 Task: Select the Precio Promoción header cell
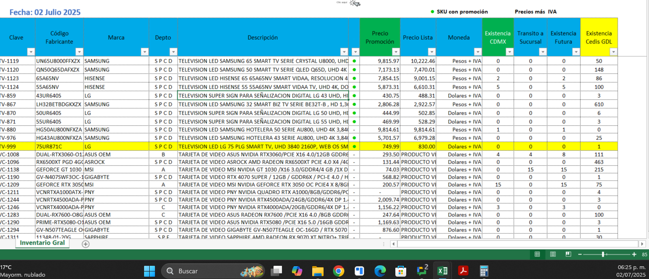pos(380,37)
